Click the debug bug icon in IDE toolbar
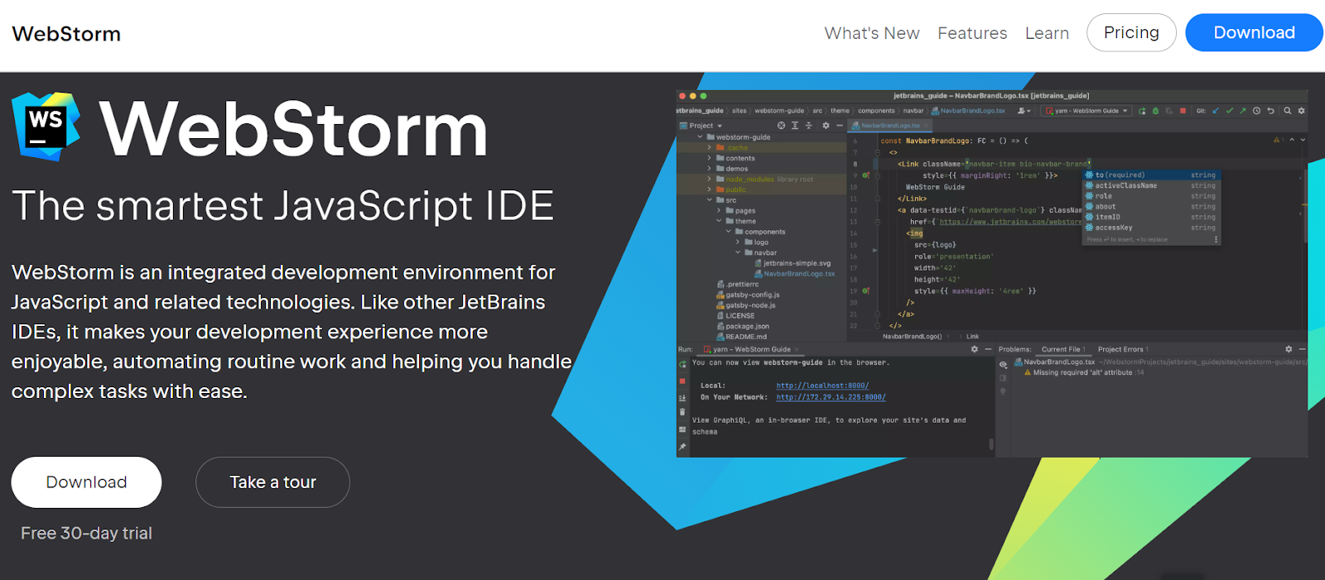 coord(1155,111)
